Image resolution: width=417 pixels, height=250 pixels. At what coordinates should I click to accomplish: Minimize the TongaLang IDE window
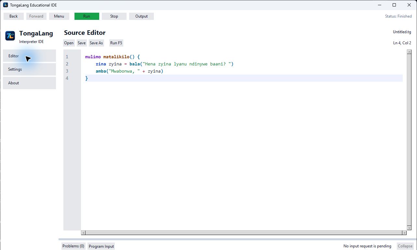pos(379,5)
